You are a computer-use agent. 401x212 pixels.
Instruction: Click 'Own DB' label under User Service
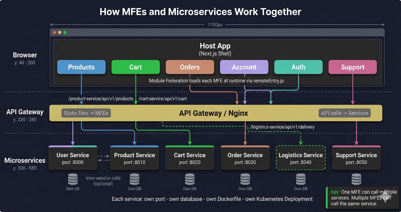(x=73, y=189)
